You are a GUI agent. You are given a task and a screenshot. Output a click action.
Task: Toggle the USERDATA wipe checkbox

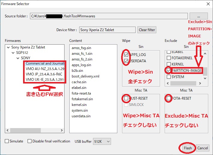click(x=126, y=61)
